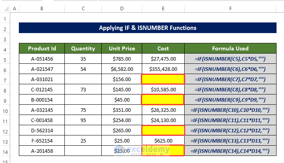Click the 'Product Id' header cell
The height and width of the screenshot is (163, 284).
tap(42, 48)
